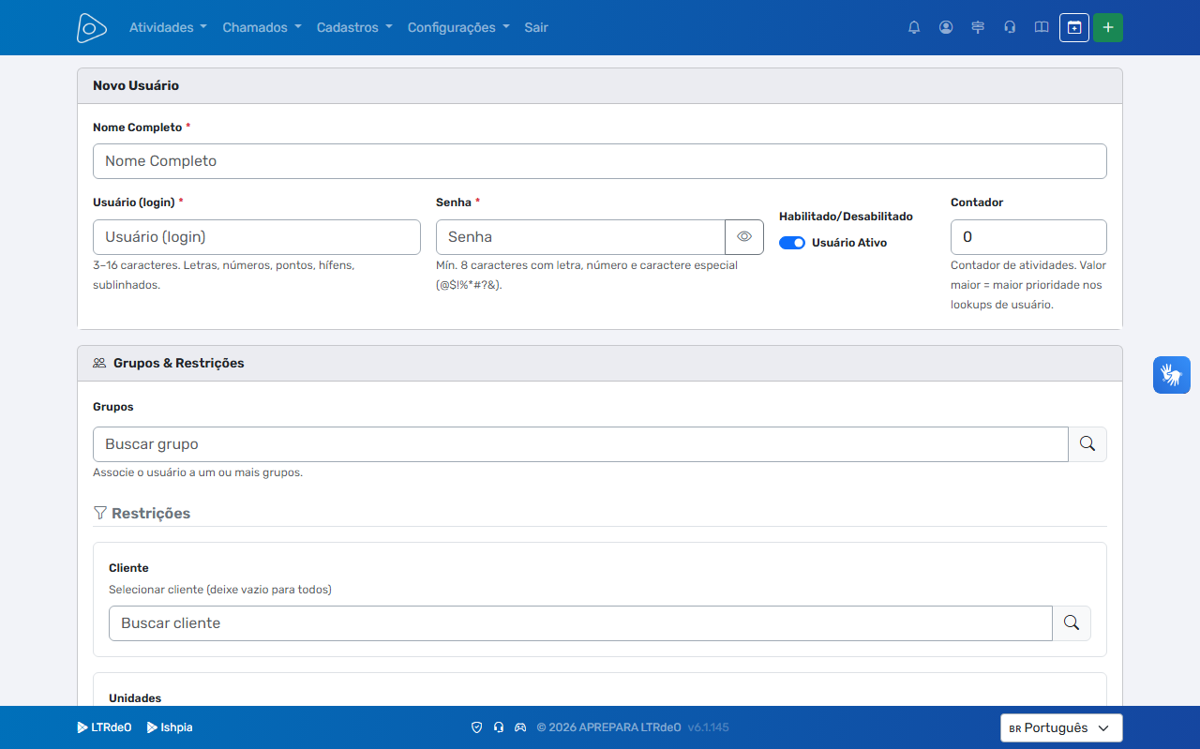1200x749 pixels.
Task: Open the notifications bell icon
Action: tap(914, 27)
